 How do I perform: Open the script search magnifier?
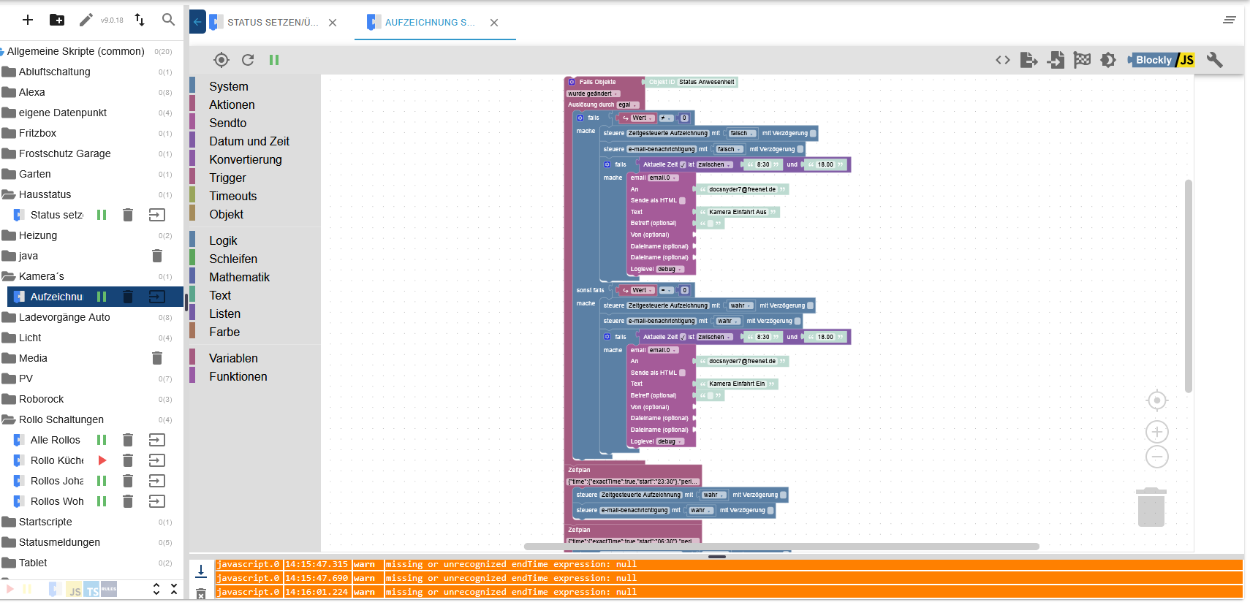pos(168,20)
